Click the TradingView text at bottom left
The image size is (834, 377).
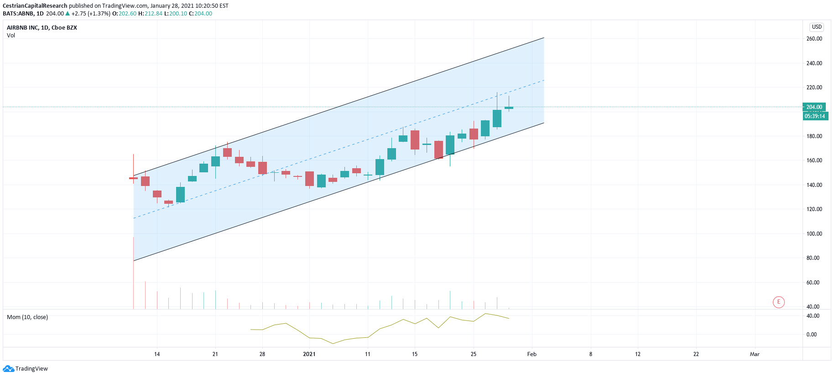coord(31,369)
